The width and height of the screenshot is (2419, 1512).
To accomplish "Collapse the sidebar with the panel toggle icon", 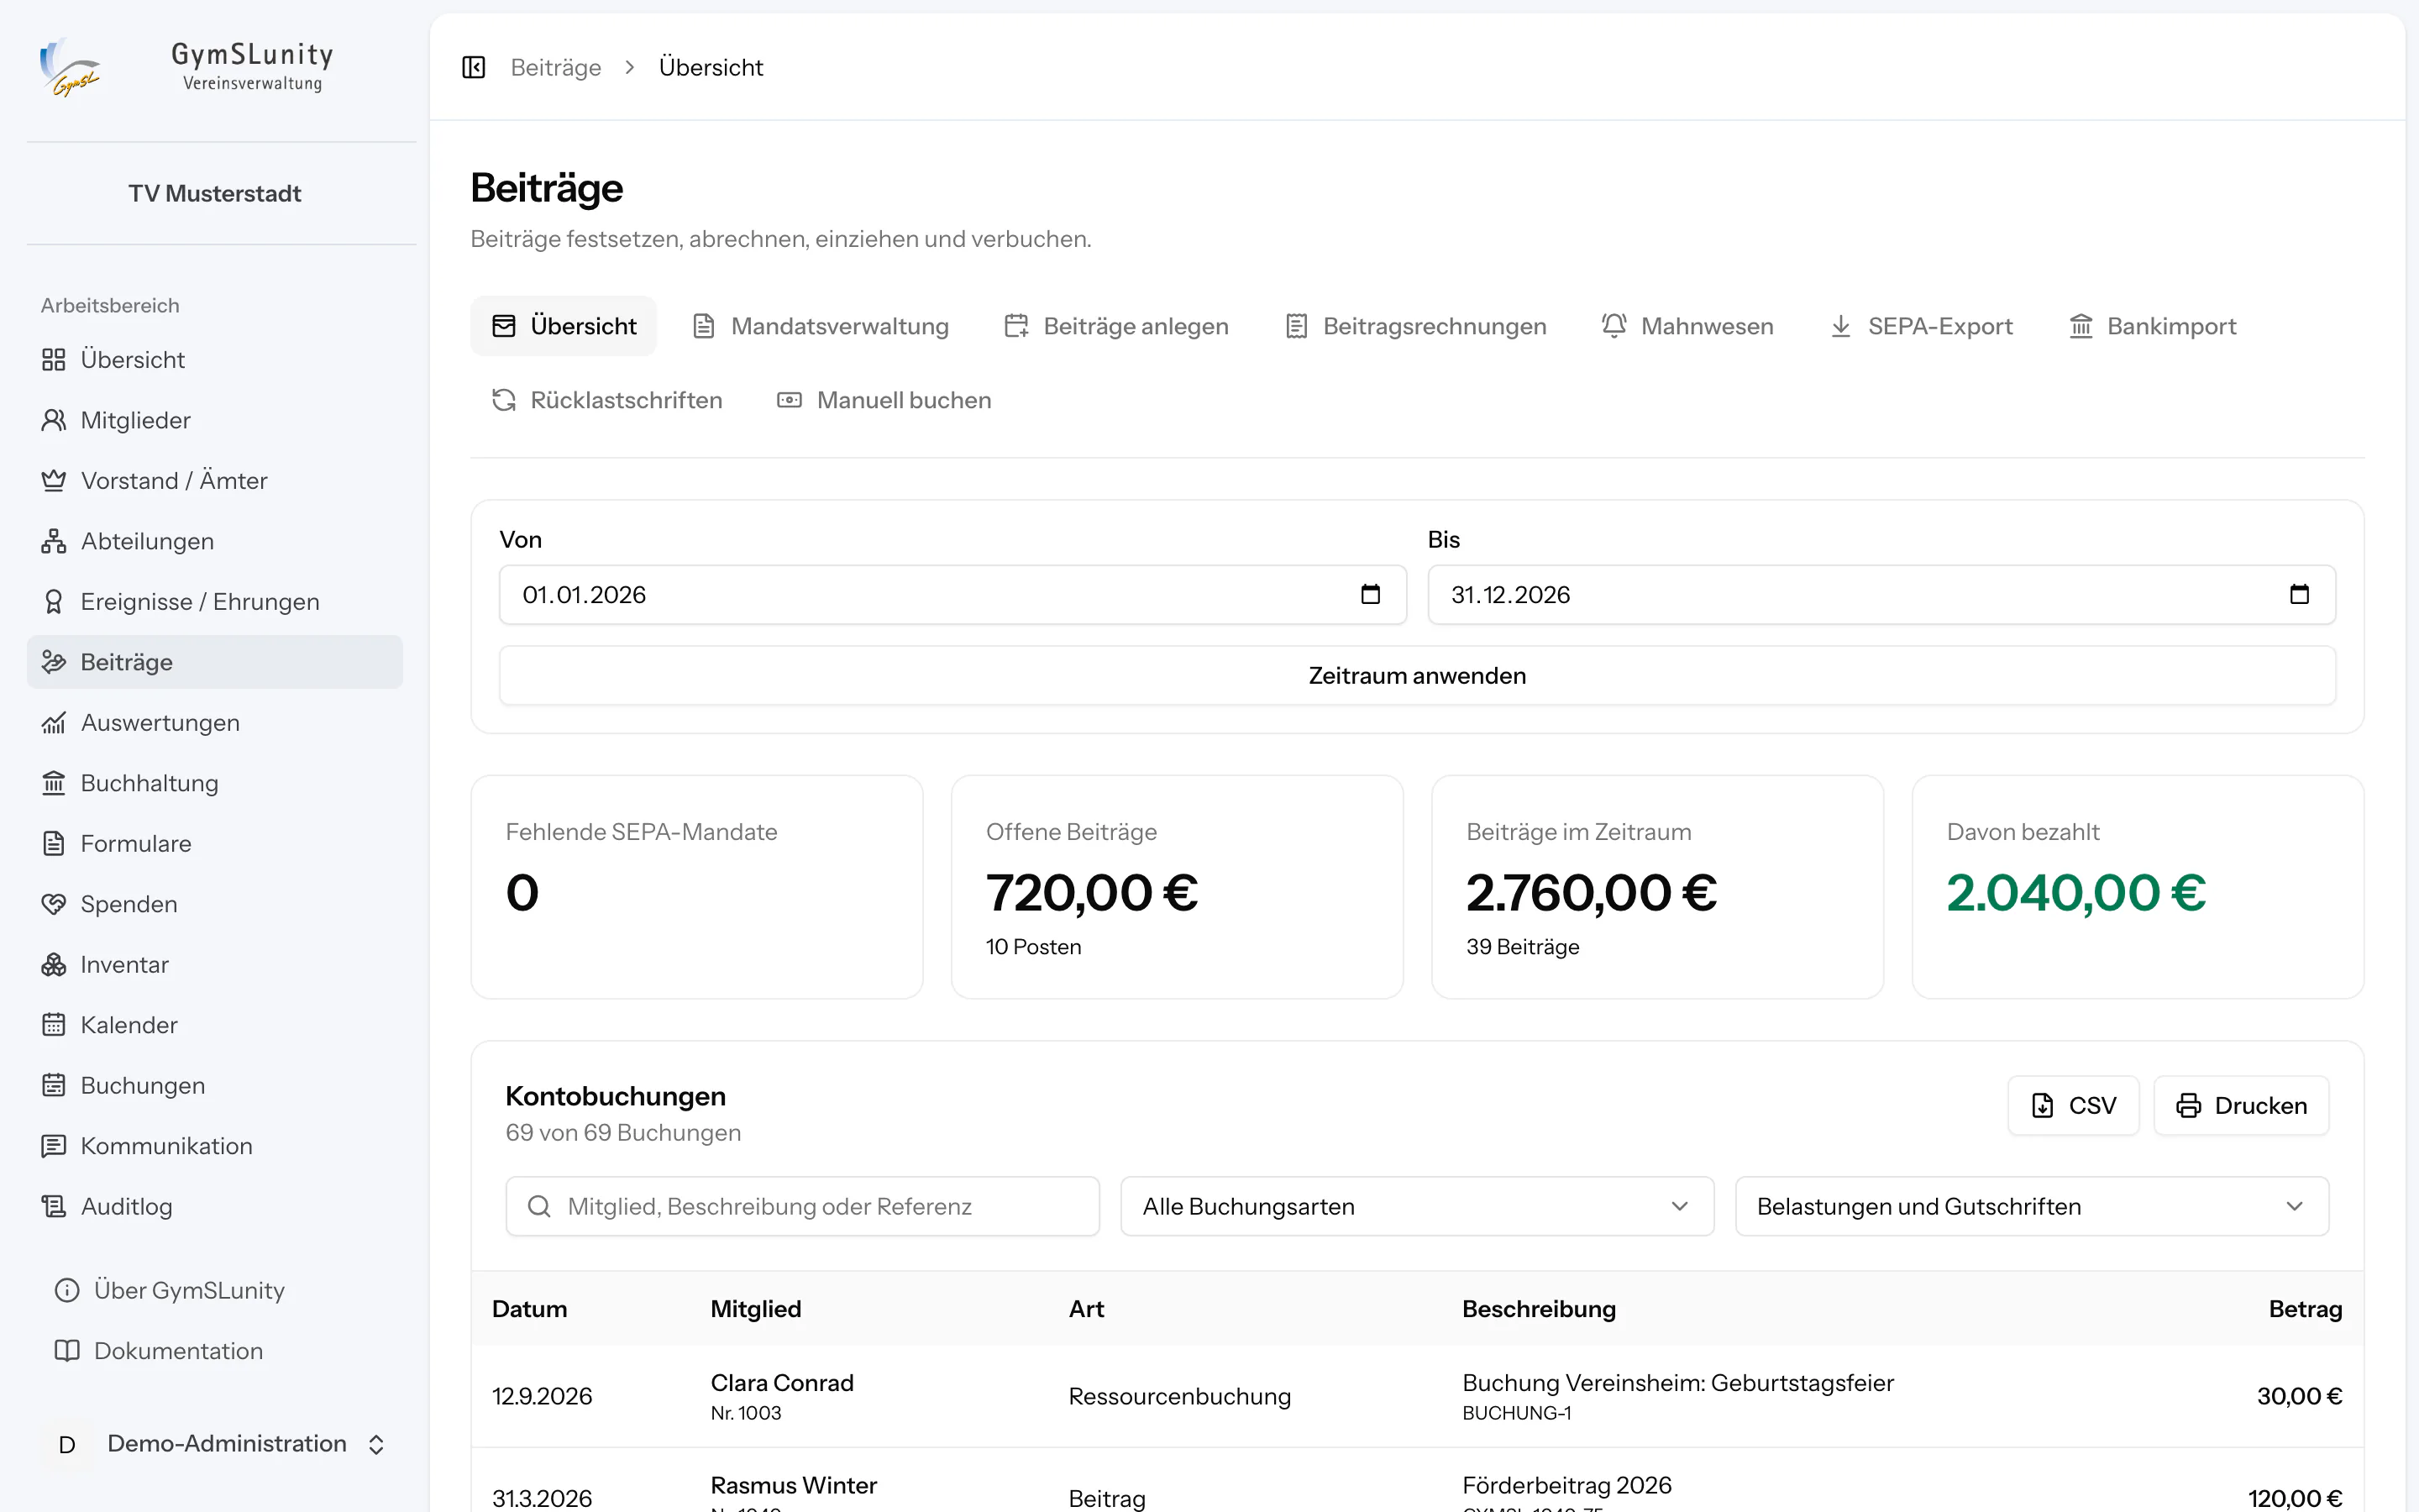I will pos(474,67).
